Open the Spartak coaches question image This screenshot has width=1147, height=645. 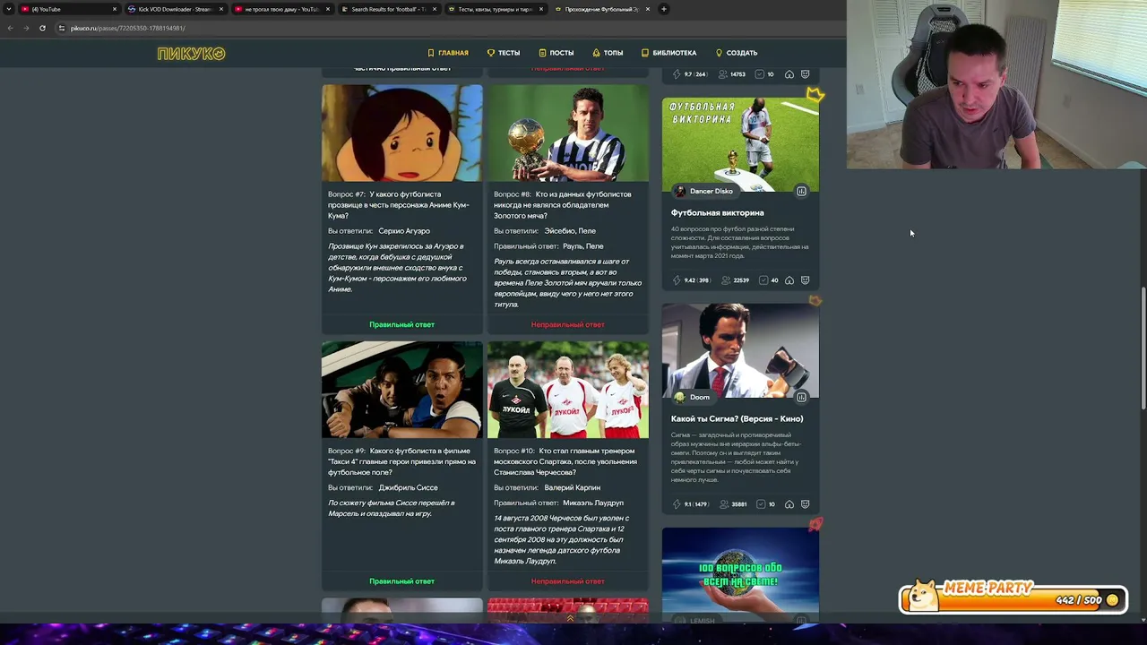(x=568, y=390)
